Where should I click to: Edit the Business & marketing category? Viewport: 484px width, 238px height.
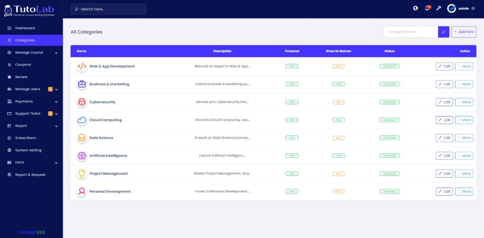[x=444, y=84]
